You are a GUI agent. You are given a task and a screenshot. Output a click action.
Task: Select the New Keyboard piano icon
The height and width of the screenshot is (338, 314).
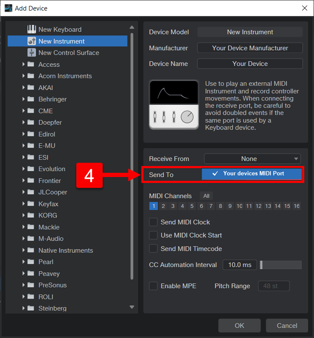click(32, 30)
